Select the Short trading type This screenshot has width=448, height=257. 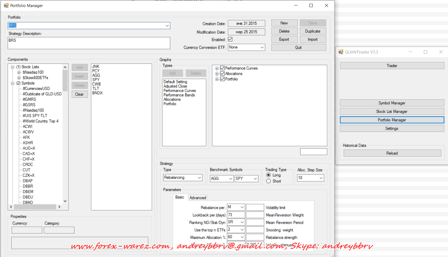[x=268, y=181]
